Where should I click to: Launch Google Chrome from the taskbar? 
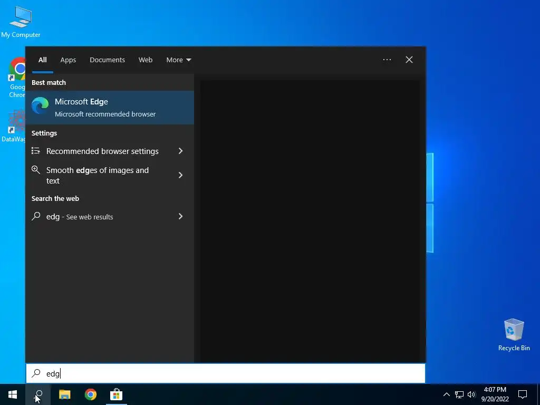[x=91, y=394]
